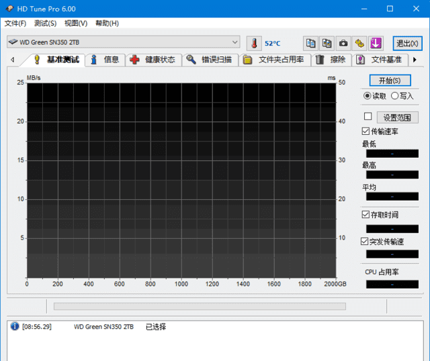The width and height of the screenshot is (430, 361).
Task: Open the 视图(V) menu
Action: (x=76, y=23)
